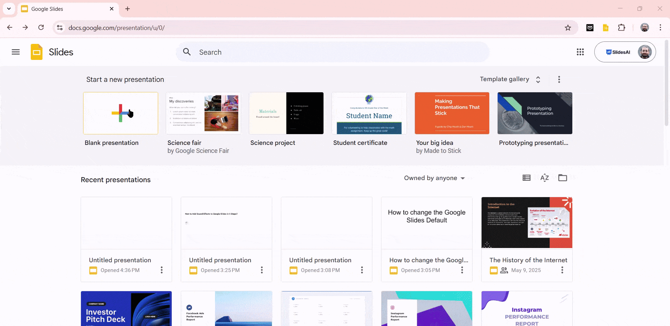Image resolution: width=670 pixels, height=326 pixels.
Task: Open the main hamburger menu
Action: (x=16, y=52)
